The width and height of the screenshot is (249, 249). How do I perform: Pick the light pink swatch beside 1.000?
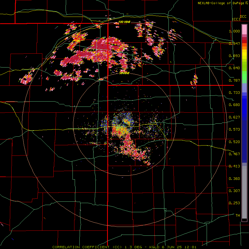(x=244, y=30)
